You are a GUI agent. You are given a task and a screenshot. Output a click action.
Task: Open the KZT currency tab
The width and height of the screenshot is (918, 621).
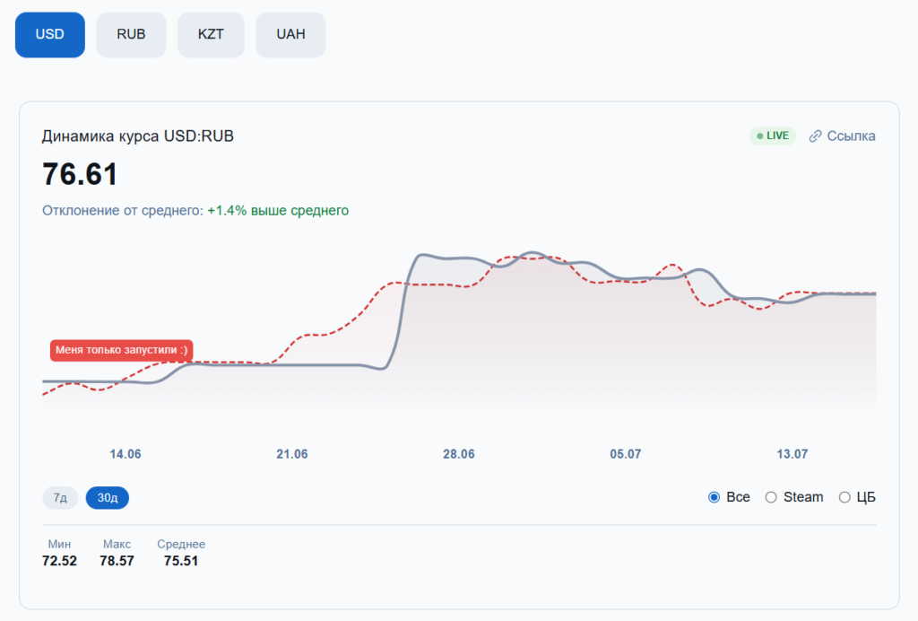tap(211, 35)
